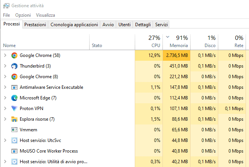The height and width of the screenshot is (167, 249).
Task: Open the Visualizza menu
Action: coord(46,15)
